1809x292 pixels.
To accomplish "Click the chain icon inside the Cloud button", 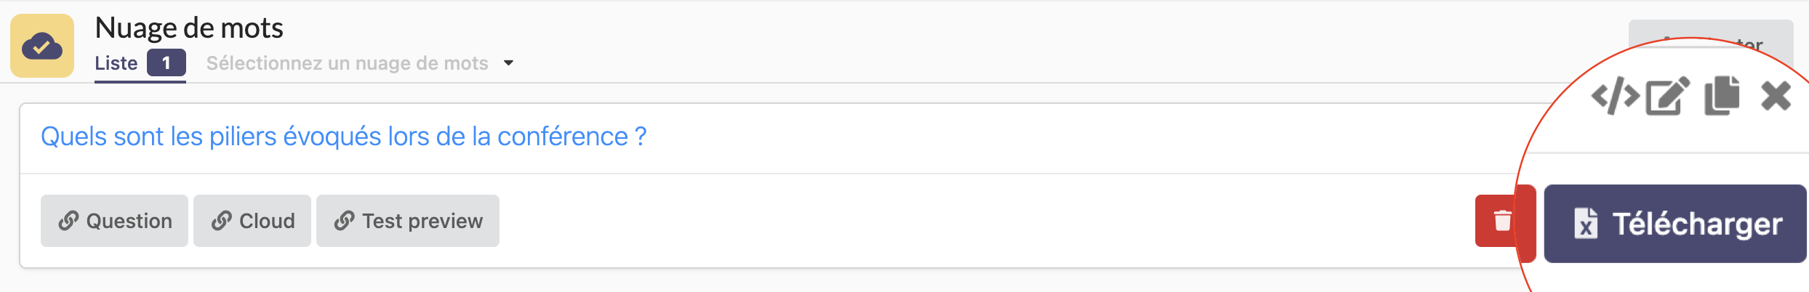I will [222, 221].
